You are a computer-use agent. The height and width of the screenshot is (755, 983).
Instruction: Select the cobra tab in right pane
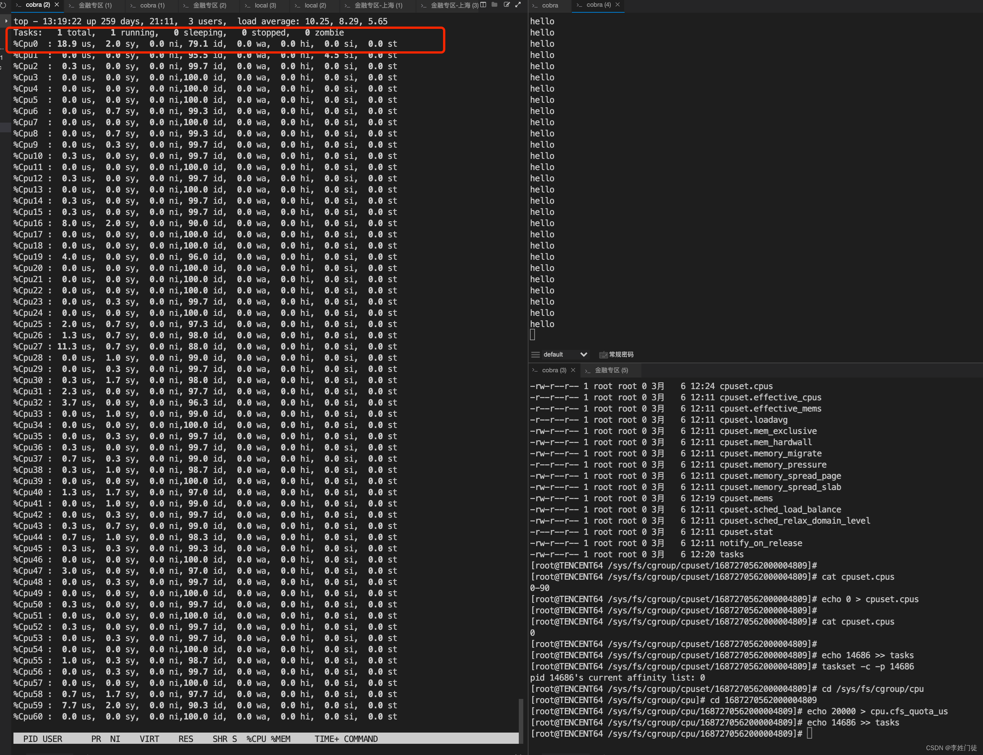pos(550,5)
